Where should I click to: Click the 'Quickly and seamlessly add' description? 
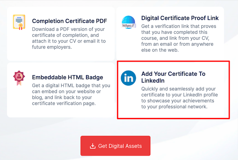point(180,98)
